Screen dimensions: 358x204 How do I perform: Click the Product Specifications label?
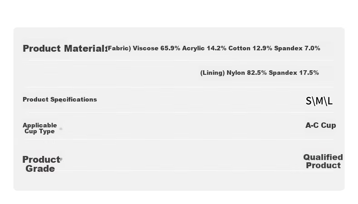click(x=60, y=99)
